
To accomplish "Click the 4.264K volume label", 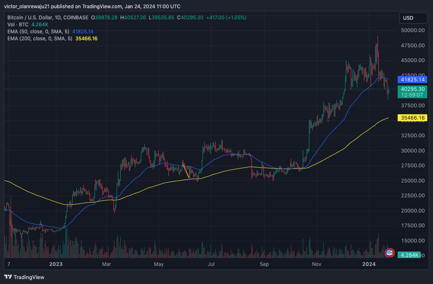I will tap(409, 255).
